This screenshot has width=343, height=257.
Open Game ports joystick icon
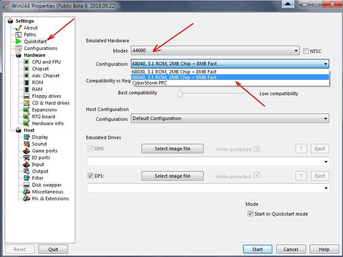pyautogui.click(x=27, y=151)
